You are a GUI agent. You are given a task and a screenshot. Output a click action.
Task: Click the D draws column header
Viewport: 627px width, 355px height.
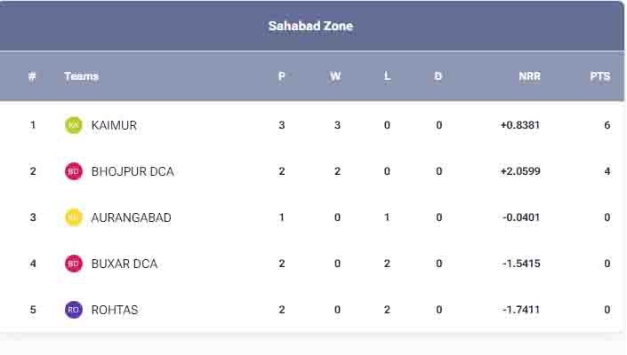click(x=438, y=76)
